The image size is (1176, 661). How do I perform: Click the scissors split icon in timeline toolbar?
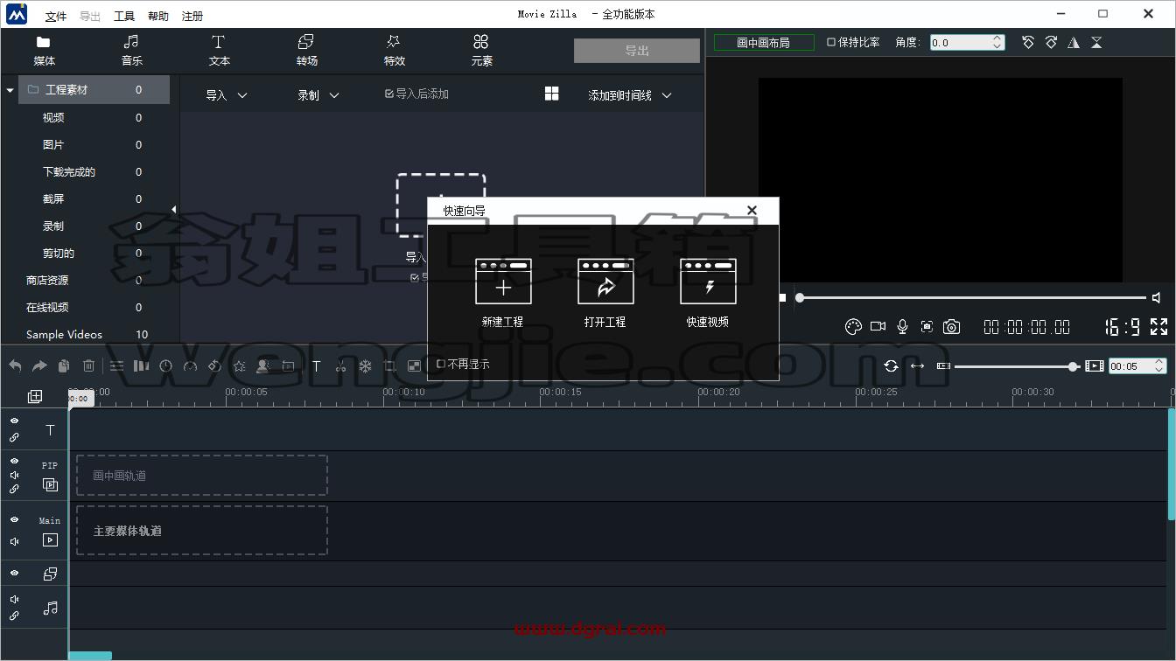[x=341, y=365]
